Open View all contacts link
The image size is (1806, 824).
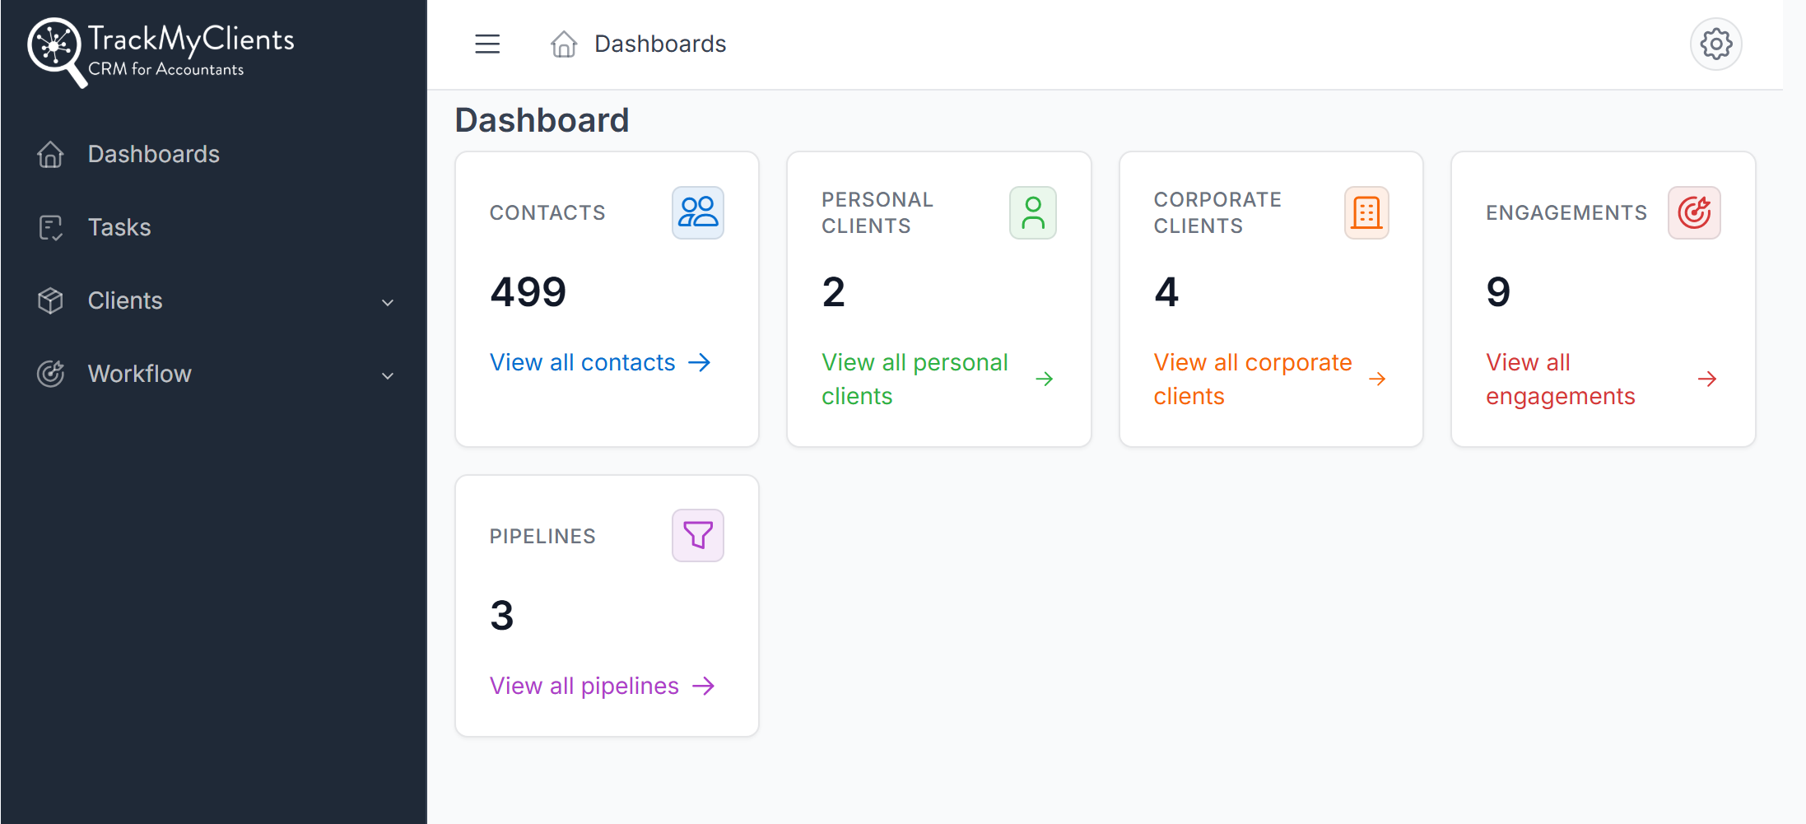[x=601, y=362]
